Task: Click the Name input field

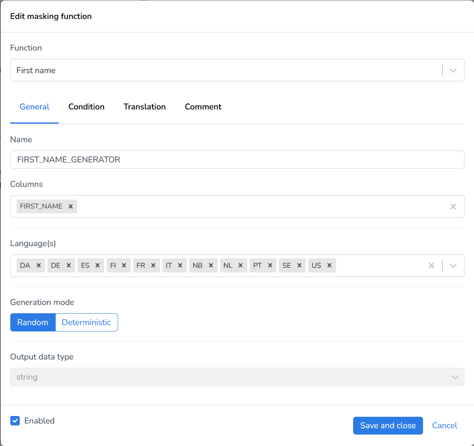Action: pos(237,160)
